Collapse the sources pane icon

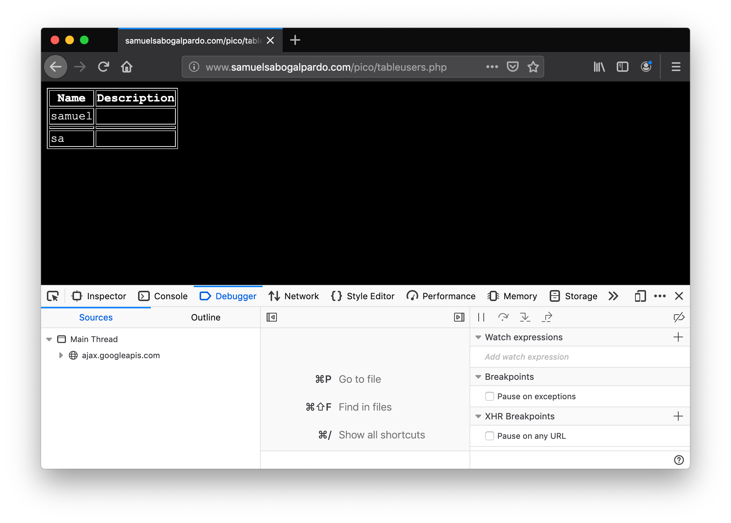[x=272, y=317]
